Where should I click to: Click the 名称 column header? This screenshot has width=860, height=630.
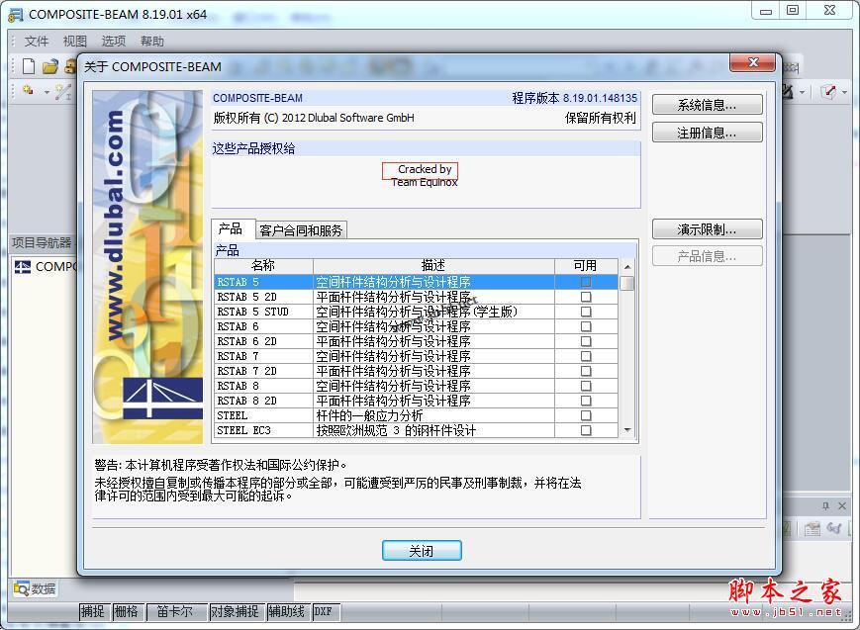pos(263,265)
